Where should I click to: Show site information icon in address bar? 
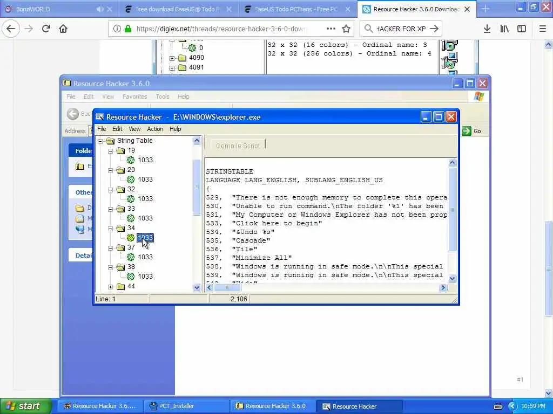click(117, 29)
